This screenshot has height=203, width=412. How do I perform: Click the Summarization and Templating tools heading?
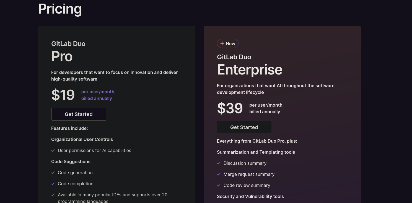256,152
